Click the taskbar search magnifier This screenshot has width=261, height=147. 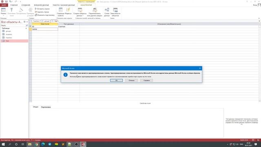(x=10, y=144)
